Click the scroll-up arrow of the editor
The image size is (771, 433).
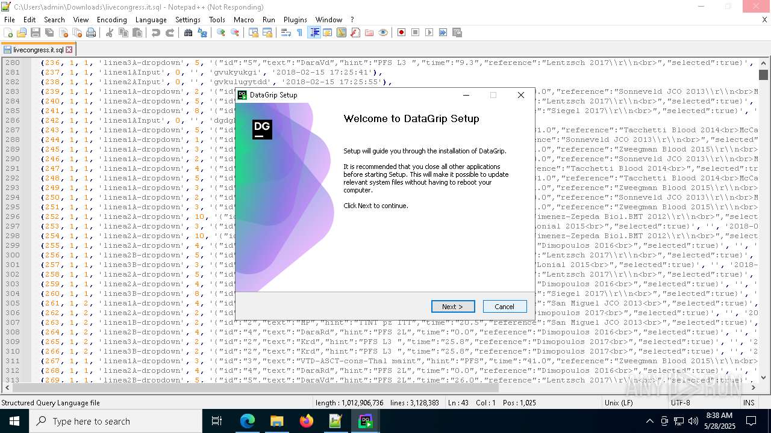click(x=764, y=63)
